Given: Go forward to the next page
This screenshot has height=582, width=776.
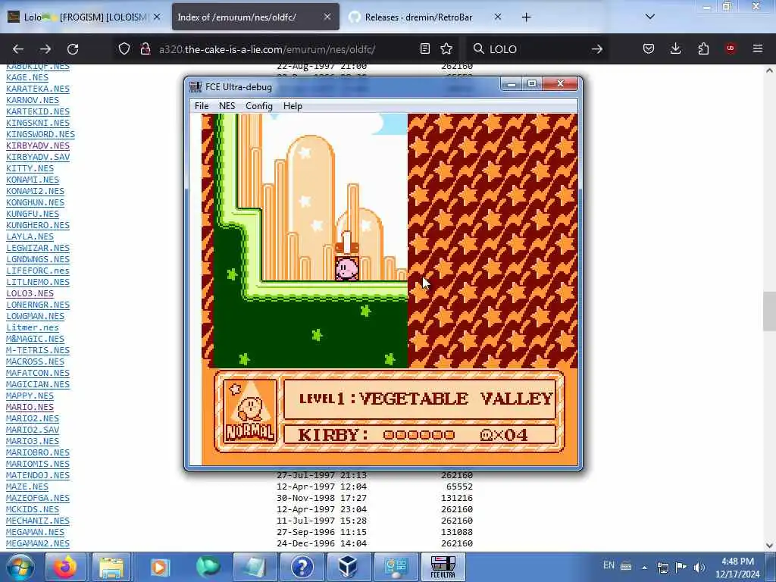Looking at the screenshot, I should [45, 49].
